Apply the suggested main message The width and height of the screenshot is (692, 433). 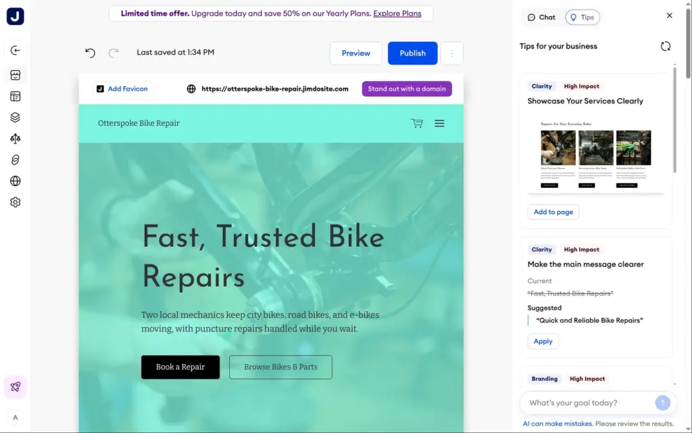click(x=543, y=342)
